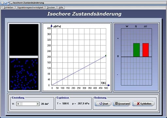The width and height of the screenshot is (167, 118).
Task: Reset to Urzustand
Action: coord(122,104)
